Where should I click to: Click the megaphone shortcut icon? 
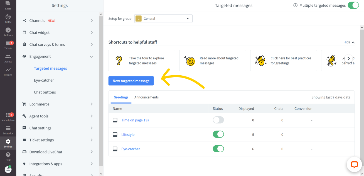(331, 61)
